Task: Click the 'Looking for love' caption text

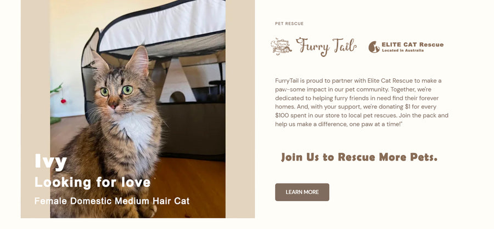Action: 93,182
